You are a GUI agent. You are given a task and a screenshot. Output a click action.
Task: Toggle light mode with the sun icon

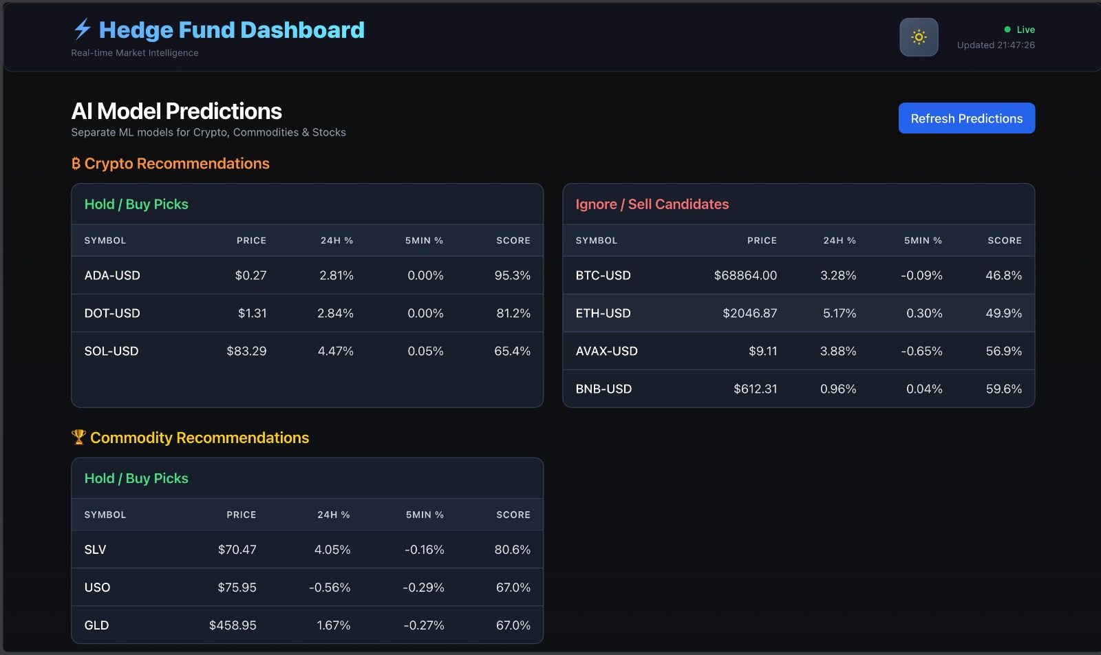pyautogui.click(x=919, y=37)
